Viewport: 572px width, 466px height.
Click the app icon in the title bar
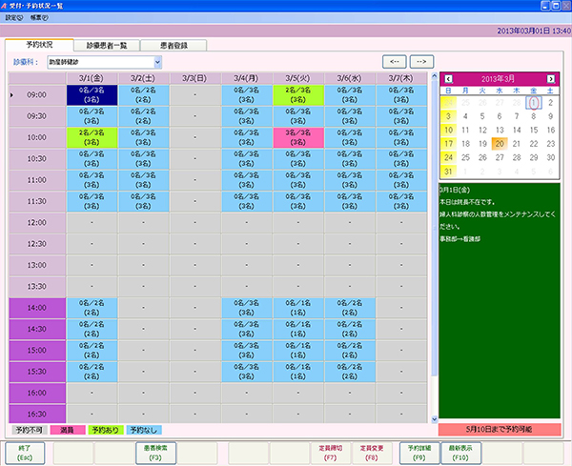pos(4,6)
